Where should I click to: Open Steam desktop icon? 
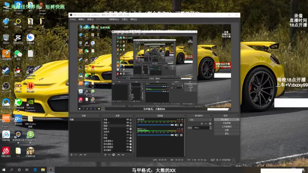pos(6,72)
